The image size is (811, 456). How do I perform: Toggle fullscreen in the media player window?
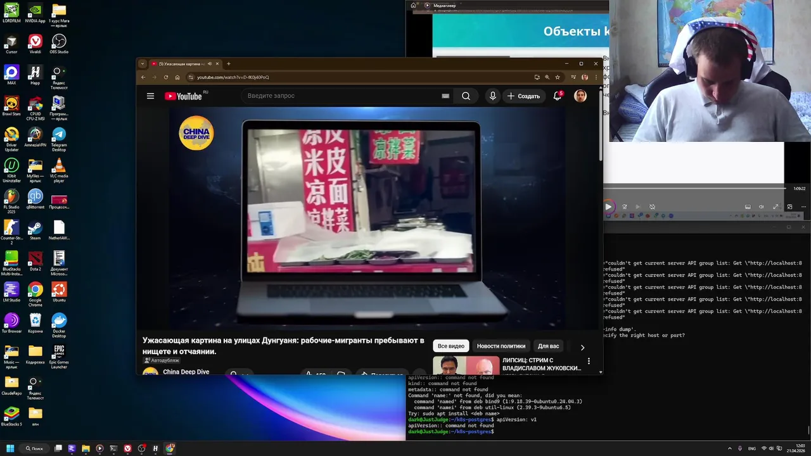pos(776,206)
